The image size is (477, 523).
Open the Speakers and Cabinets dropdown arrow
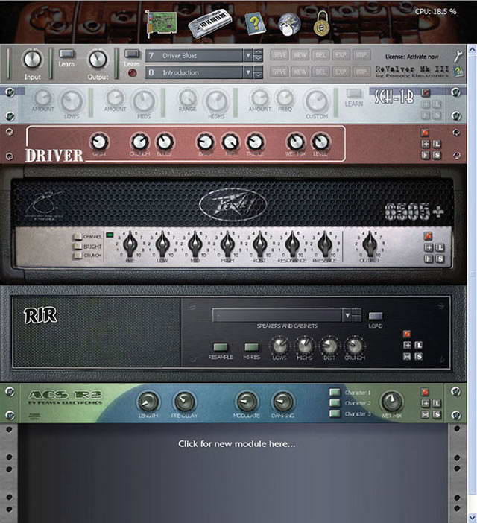pos(347,315)
